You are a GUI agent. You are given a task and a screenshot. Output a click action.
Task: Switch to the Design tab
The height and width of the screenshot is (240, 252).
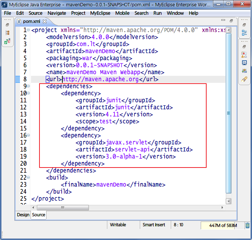(23, 215)
